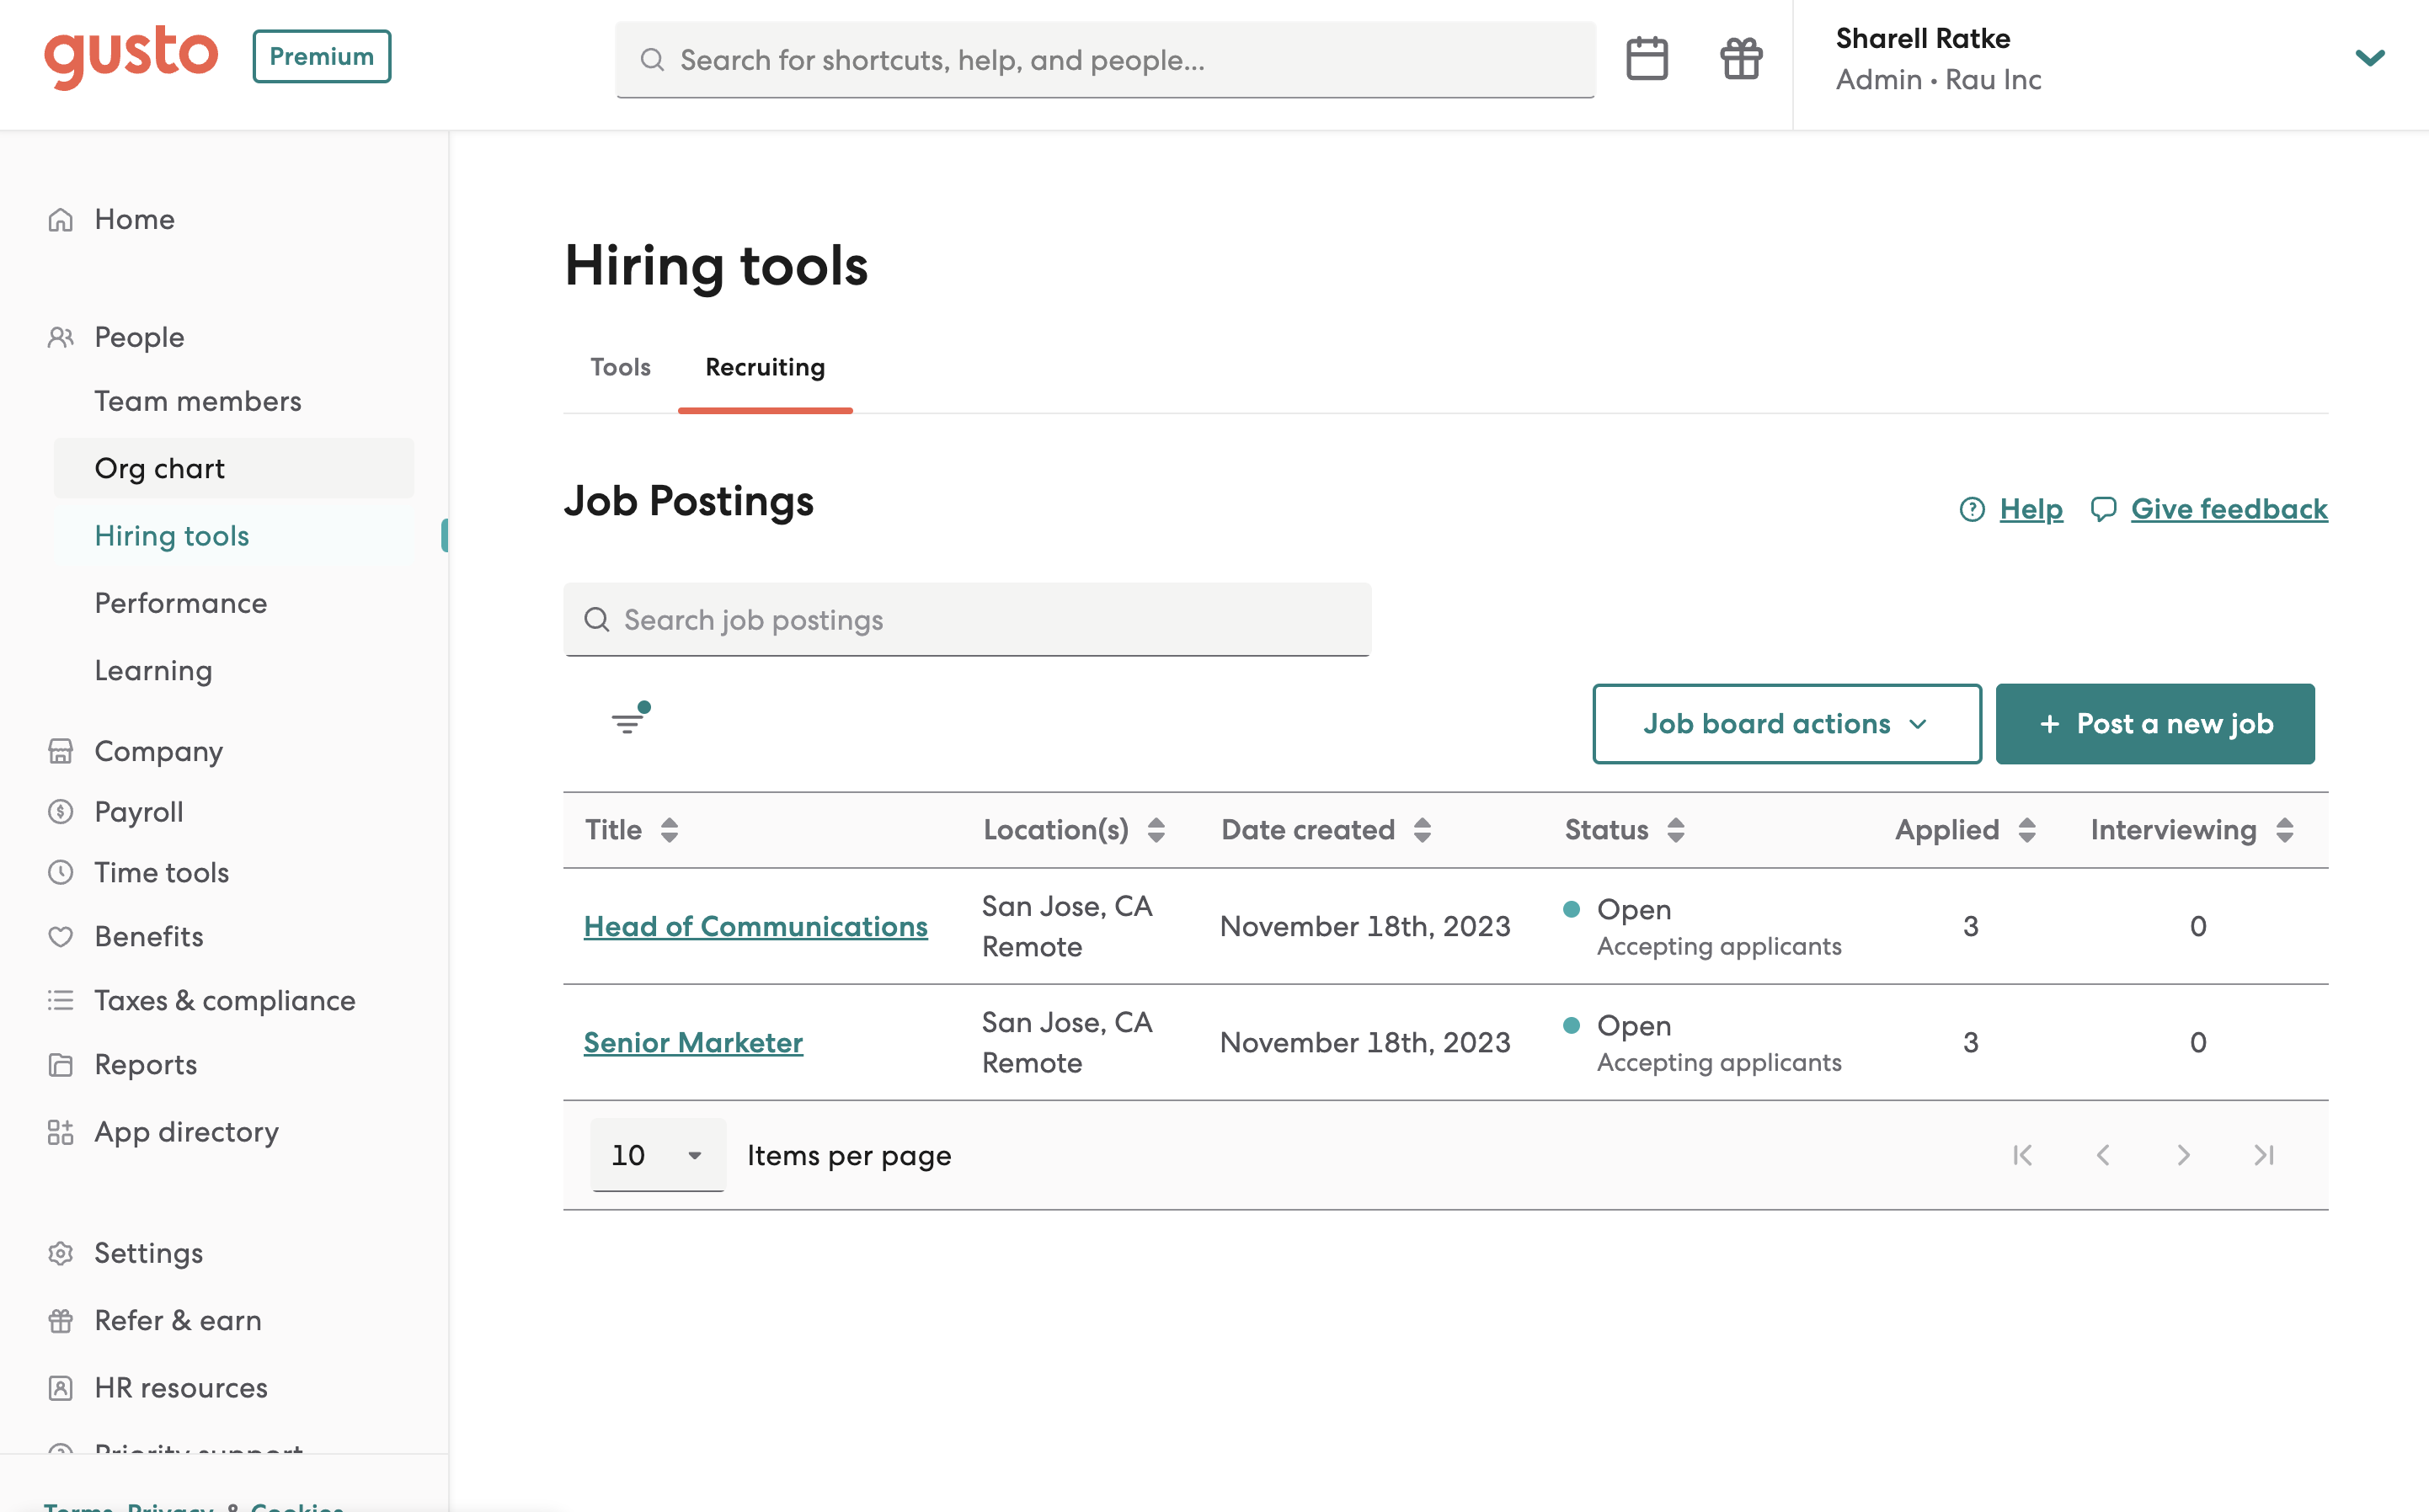Image resolution: width=2429 pixels, height=1512 pixels.
Task: Expand the Sharell Ratke account menu
Action: pyautogui.click(x=2369, y=58)
